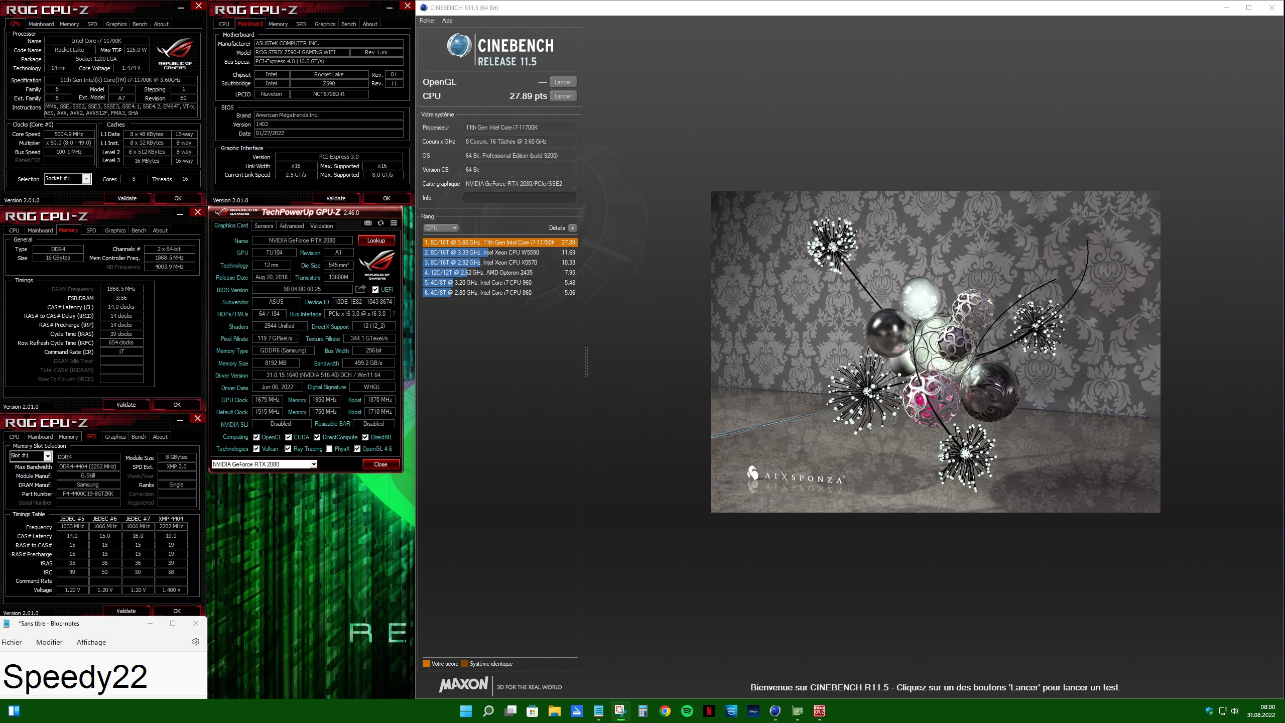Screen dimensions: 1285x723
Task: Open Netflix from the taskbar
Action: pyautogui.click(x=709, y=711)
